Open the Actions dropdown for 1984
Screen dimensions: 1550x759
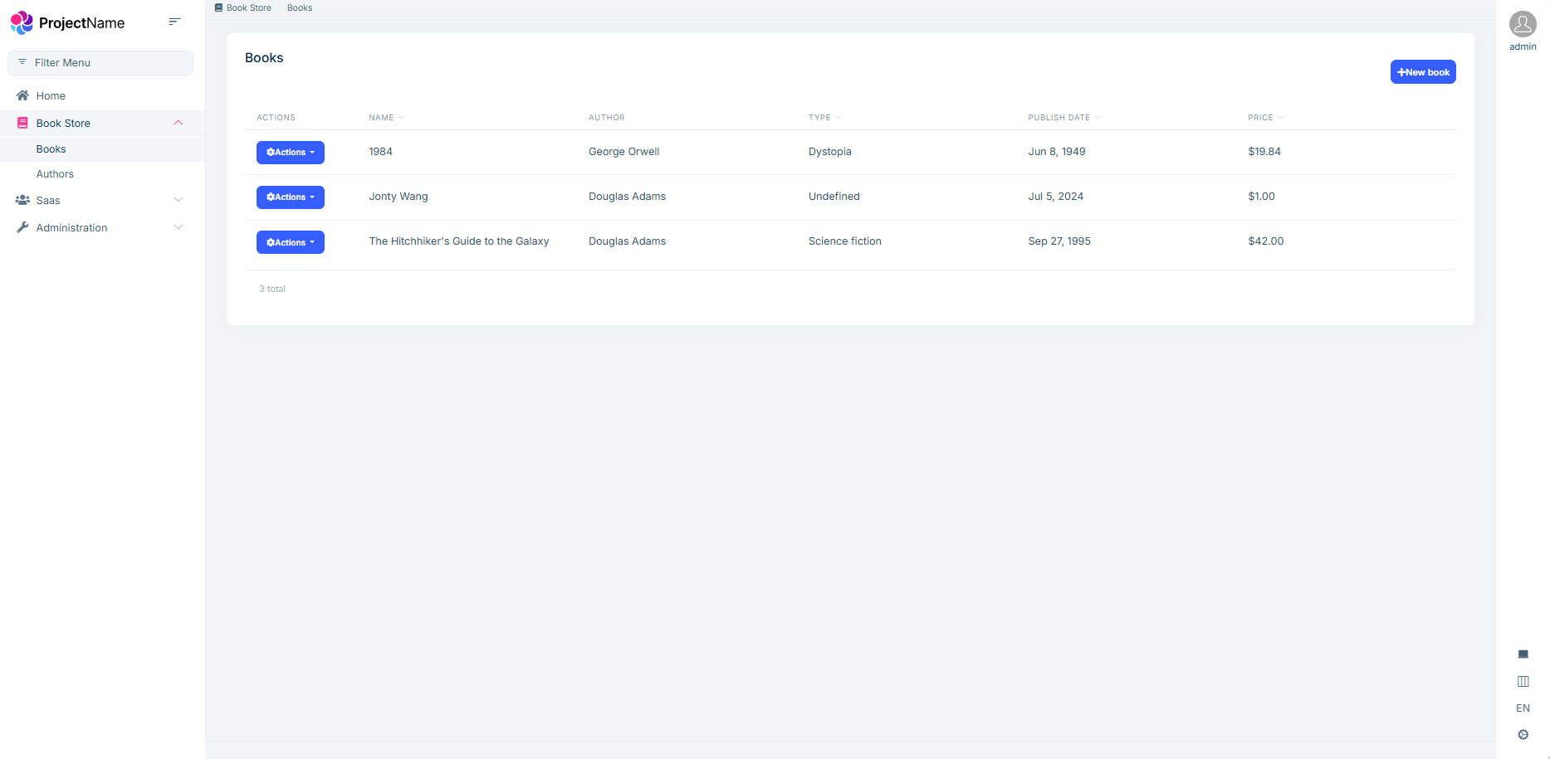[x=290, y=153]
